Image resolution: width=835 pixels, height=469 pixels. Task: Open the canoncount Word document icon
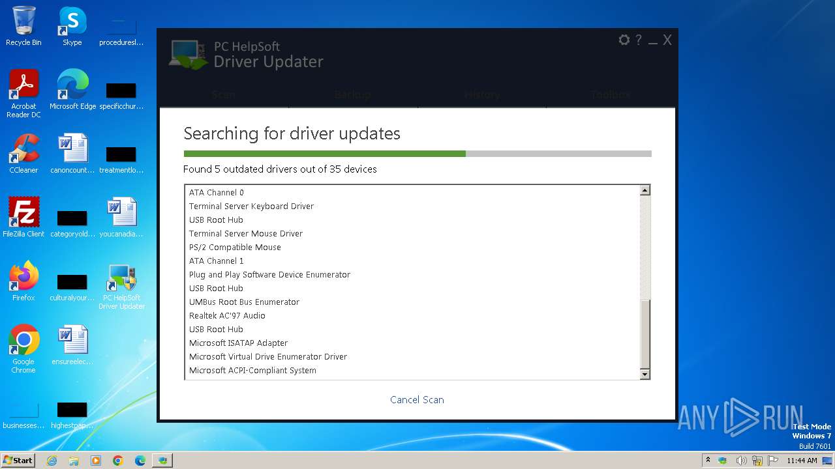72,154
